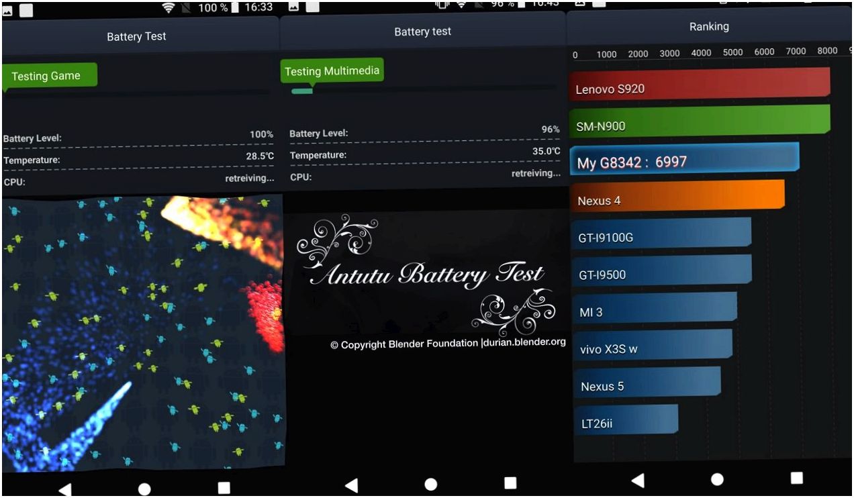Tap the Back arrow on the Ranking screen
The width and height of the screenshot is (854, 498).
click(x=638, y=480)
